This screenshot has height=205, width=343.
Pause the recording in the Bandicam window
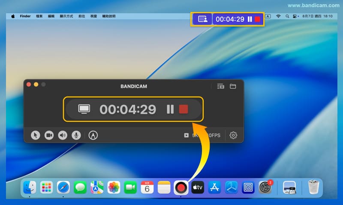coord(170,109)
